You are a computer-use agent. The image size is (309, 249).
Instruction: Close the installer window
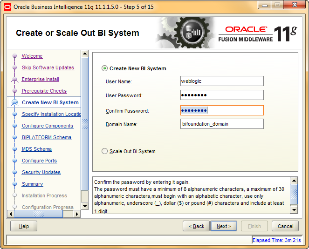point(295,5)
